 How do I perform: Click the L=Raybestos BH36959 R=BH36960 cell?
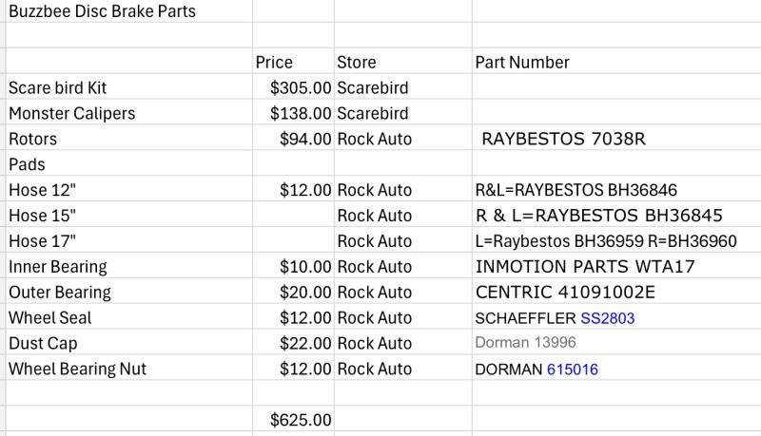pyautogui.click(x=616, y=240)
